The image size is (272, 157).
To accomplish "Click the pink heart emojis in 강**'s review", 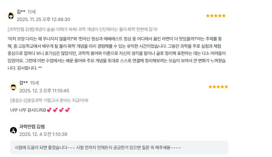I will pos(59,110).
